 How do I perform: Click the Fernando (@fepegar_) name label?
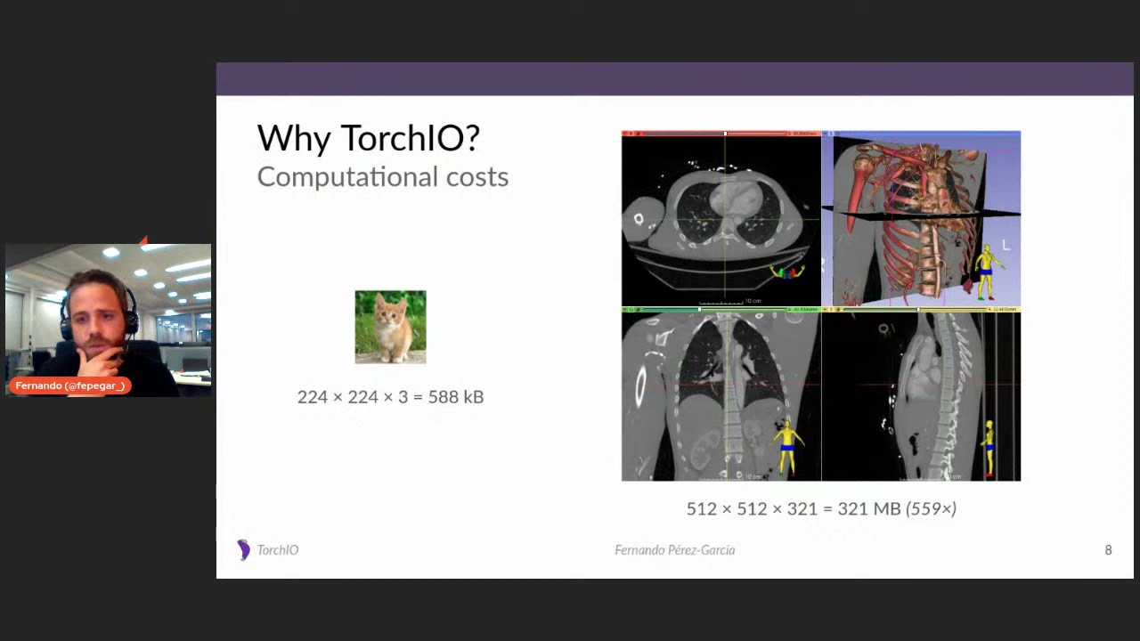coord(69,385)
